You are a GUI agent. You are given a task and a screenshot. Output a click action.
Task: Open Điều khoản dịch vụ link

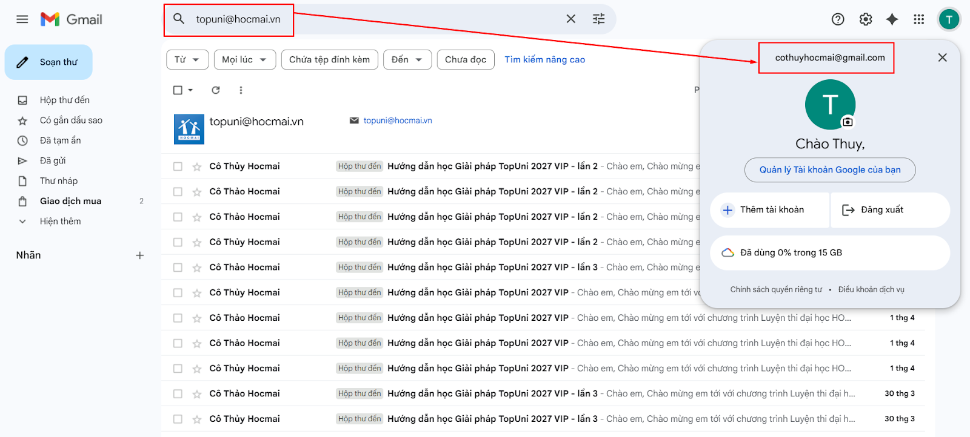pos(871,289)
